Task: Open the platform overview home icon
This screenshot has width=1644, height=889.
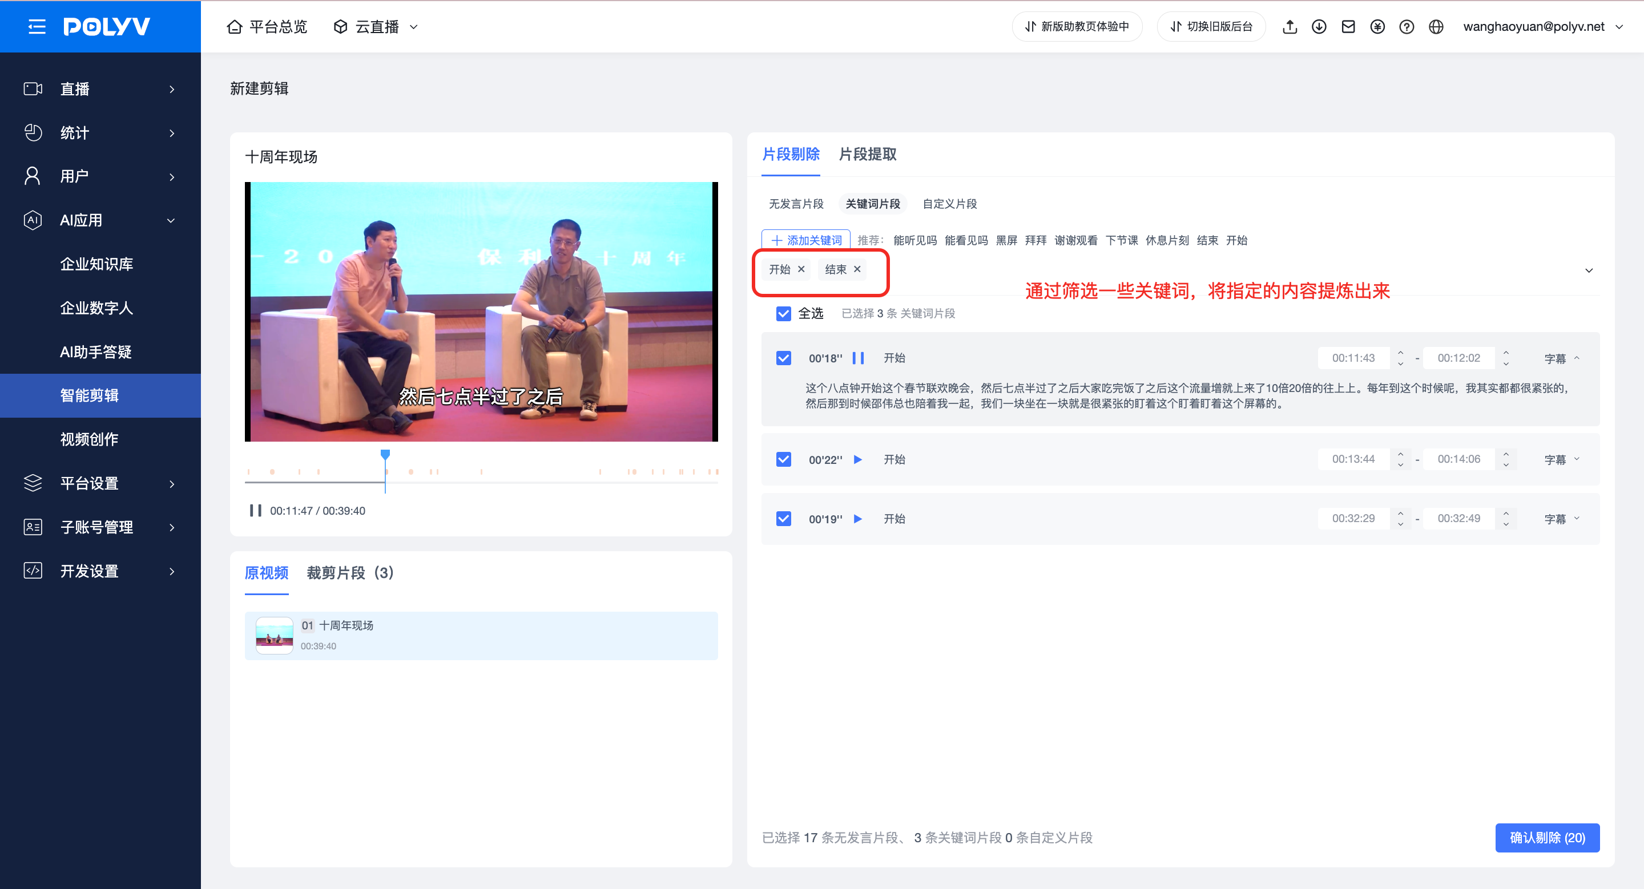Action: point(234,27)
